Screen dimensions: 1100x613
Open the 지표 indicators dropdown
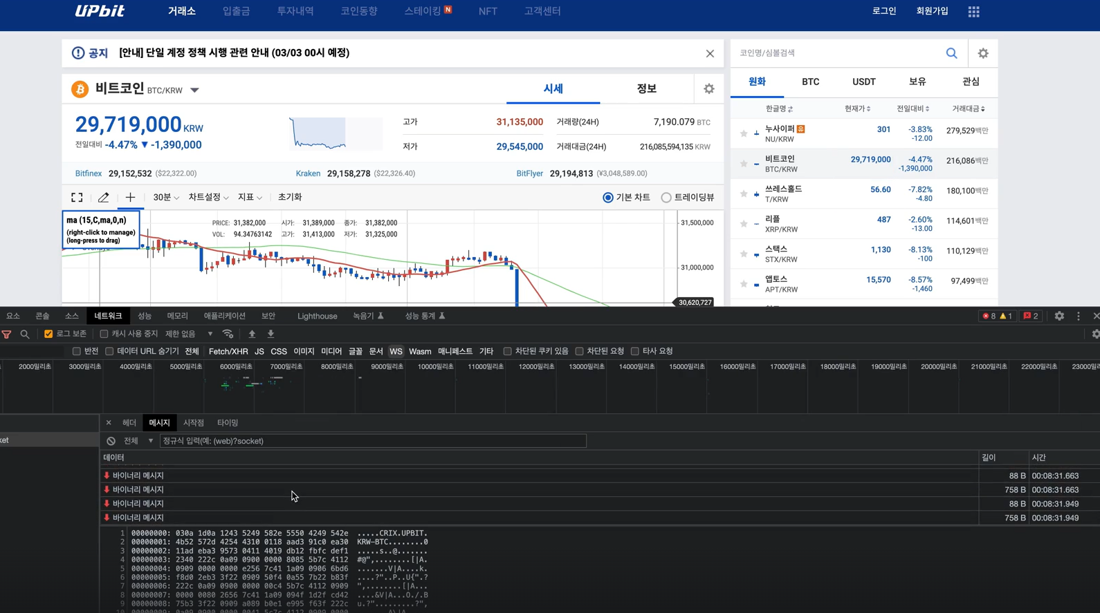(x=250, y=198)
